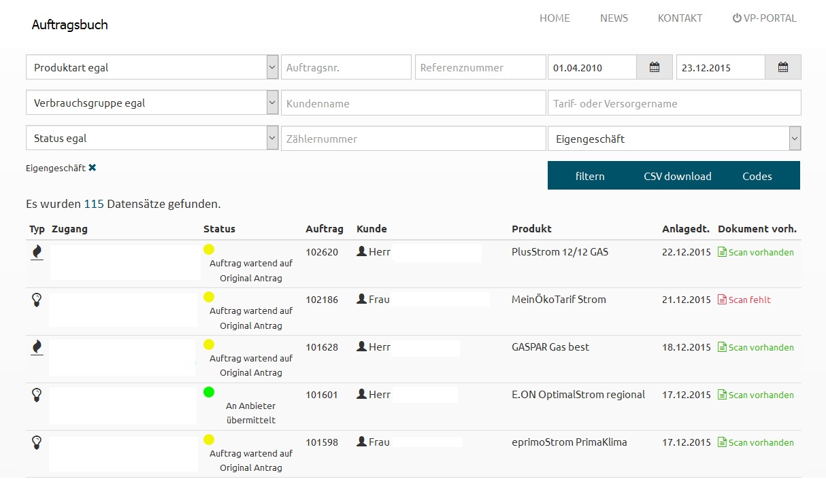The width and height of the screenshot is (826, 479).
Task: Open the Status egal dropdown
Action: [x=152, y=138]
